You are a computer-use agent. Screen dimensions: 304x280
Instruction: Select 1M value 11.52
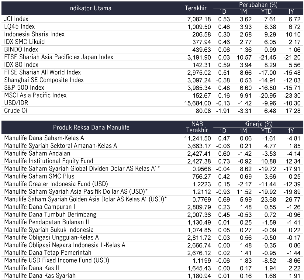point(244,192)
